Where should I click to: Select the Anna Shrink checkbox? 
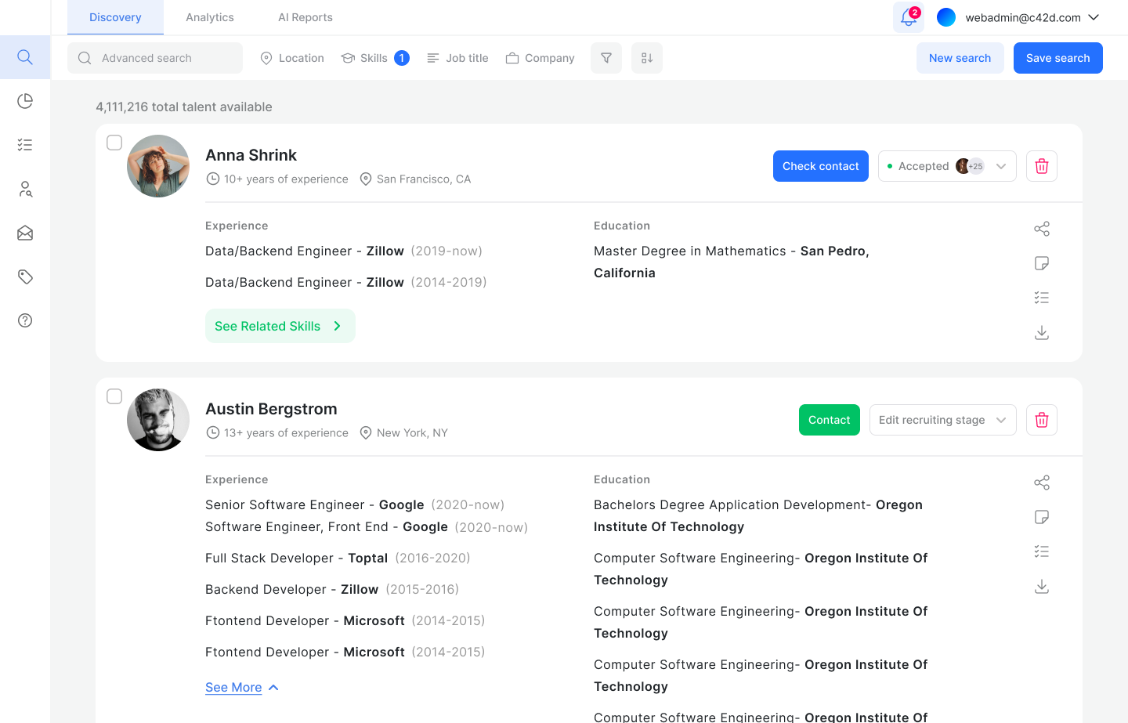coord(114,143)
